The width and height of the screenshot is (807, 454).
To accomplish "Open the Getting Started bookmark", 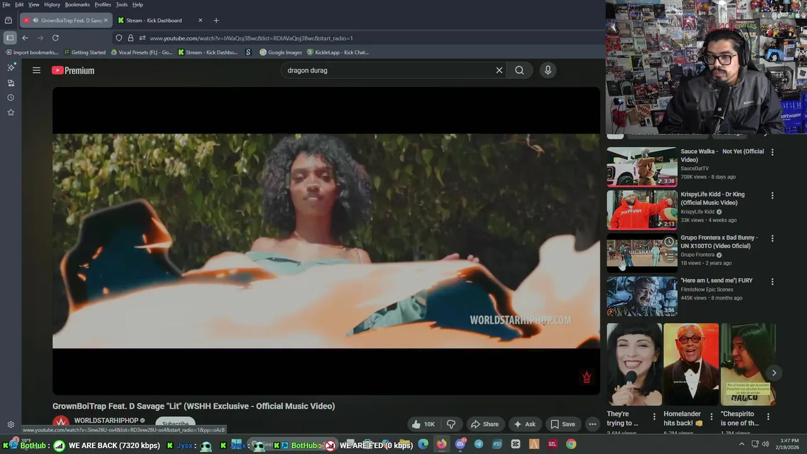I will 84,52.
